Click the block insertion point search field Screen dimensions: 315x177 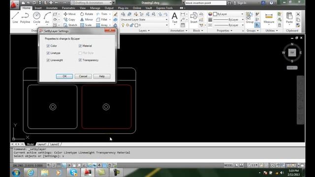coord(205,3)
